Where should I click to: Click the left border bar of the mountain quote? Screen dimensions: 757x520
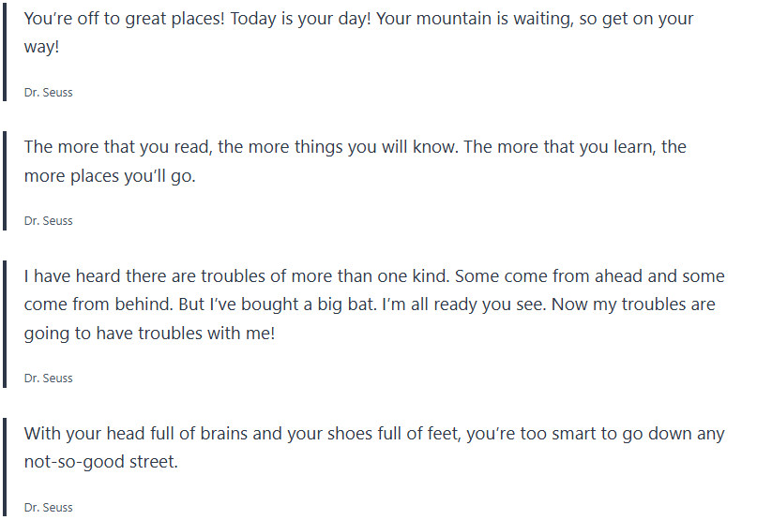tap(5, 51)
